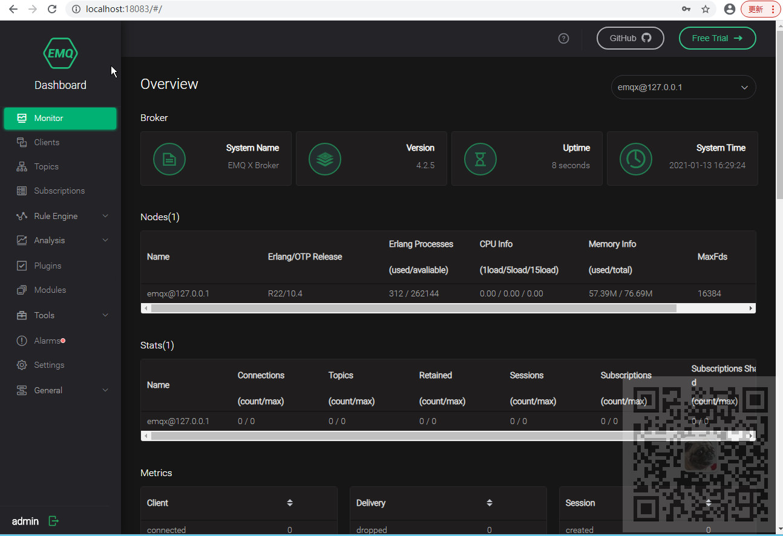The width and height of the screenshot is (783, 536).
Task: Sort the Delivery metrics column
Action: point(490,503)
